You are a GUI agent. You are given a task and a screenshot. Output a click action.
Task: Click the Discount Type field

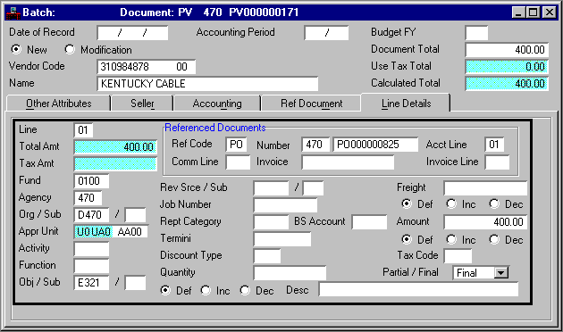[267, 256]
